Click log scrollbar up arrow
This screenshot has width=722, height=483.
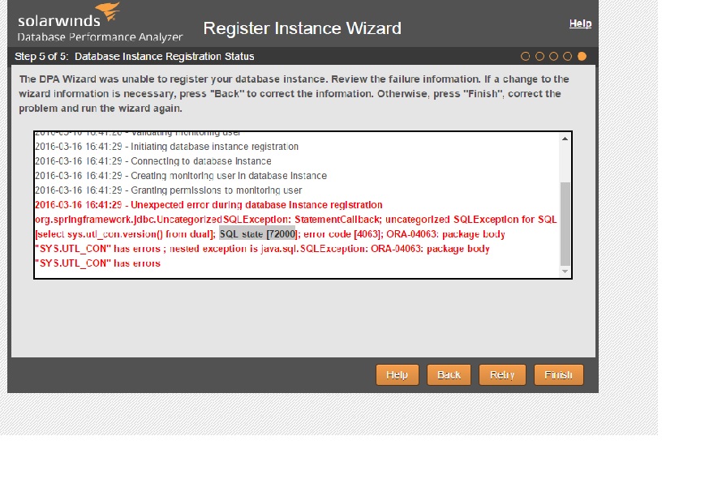coord(565,139)
